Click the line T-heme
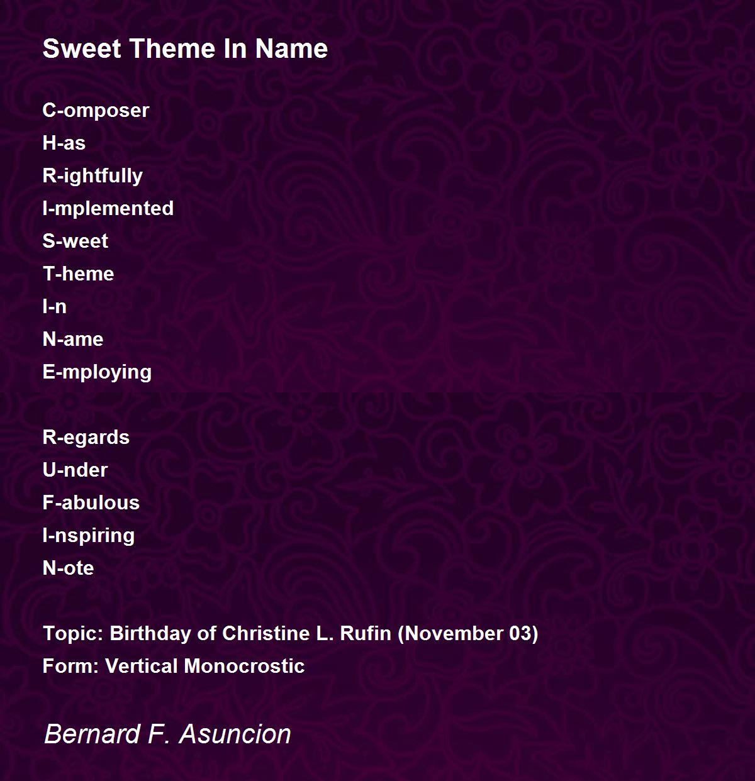The height and width of the screenshot is (781, 755). tap(78, 274)
